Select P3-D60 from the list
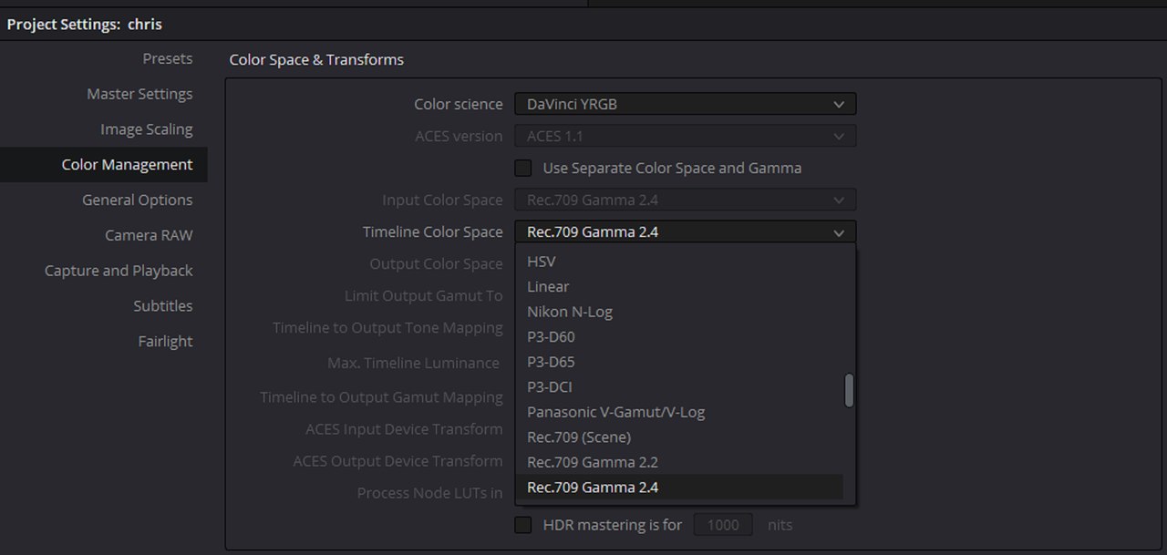Viewport: 1167px width, 555px height. tap(679, 337)
